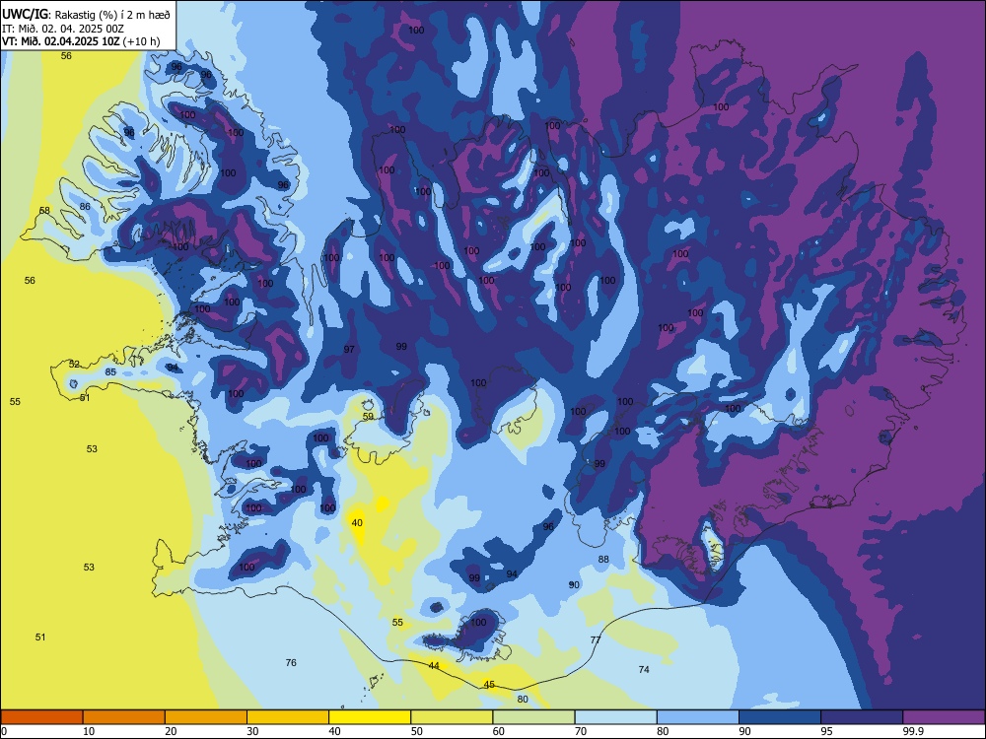Screen dimensions: 986x739
Task: Click the '76' value over the southwest sea
Action: [291, 662]
